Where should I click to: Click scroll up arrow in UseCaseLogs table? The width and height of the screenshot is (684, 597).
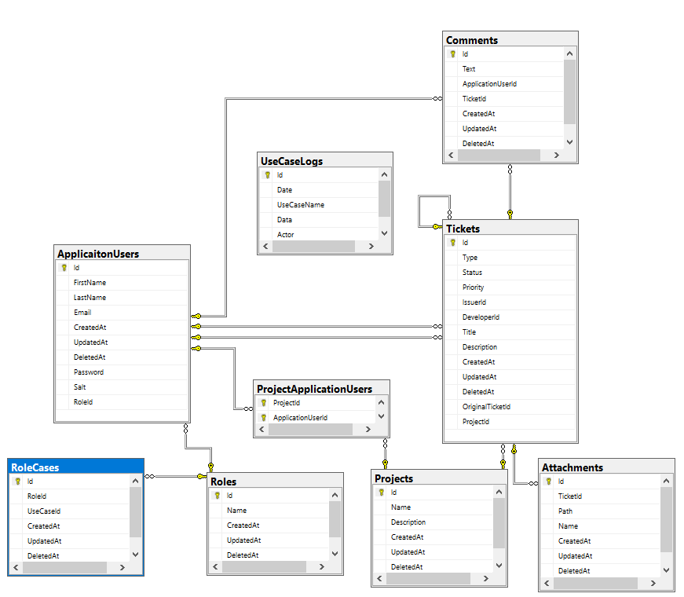384,174
